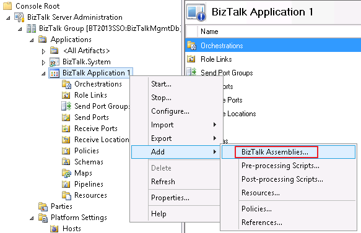Select Parties in the tree
The image size is (361, 233).
tap(61, 206)
